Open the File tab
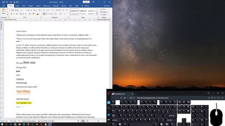 pyautogui.click(x=4, y=6)
